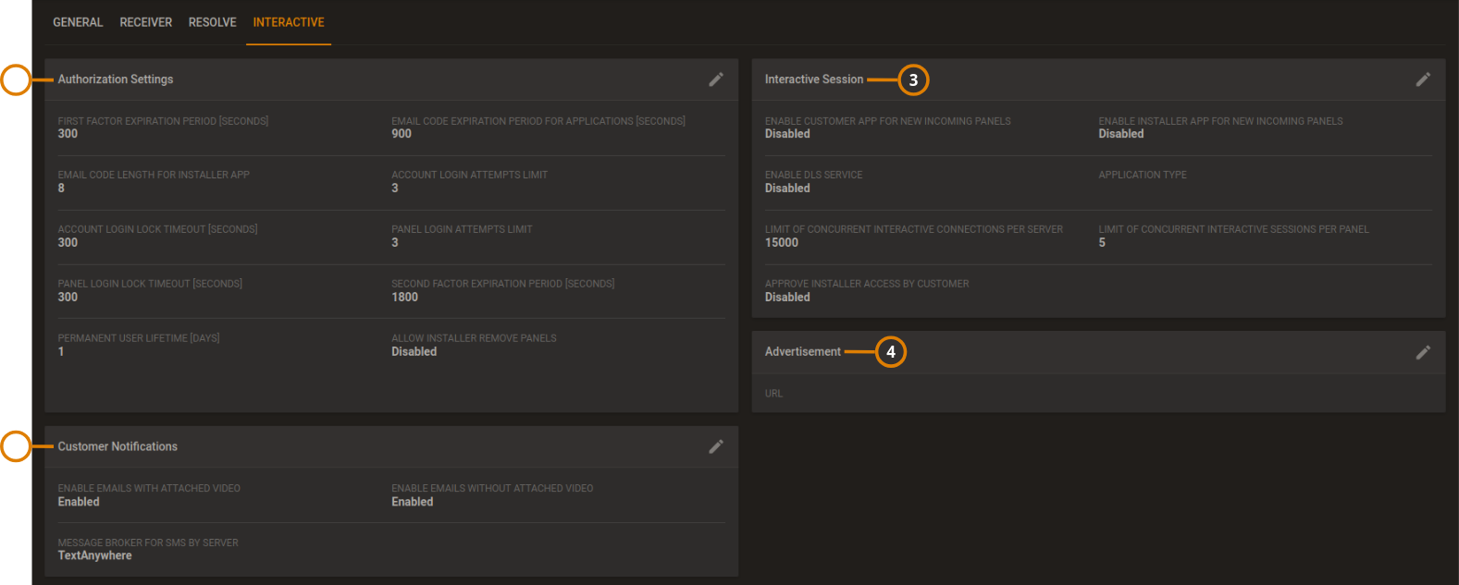Click Emails With Attached Video Enabled value
Screen dimensions: 1459x585
(79, 502)
